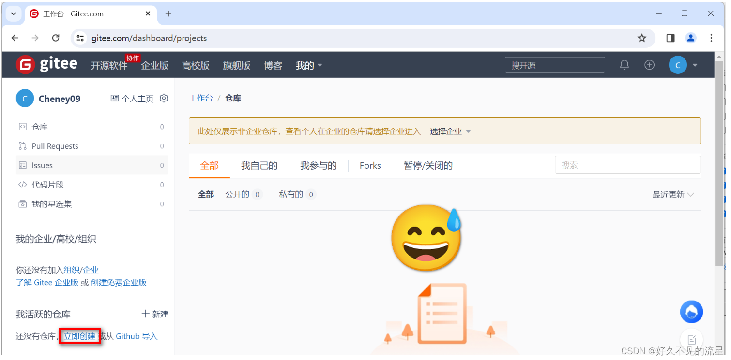Image resolution: width=731 pixels, height=360 pixels.
Task: Open the 选择企业 dropdown
Action: click(450, 131)
